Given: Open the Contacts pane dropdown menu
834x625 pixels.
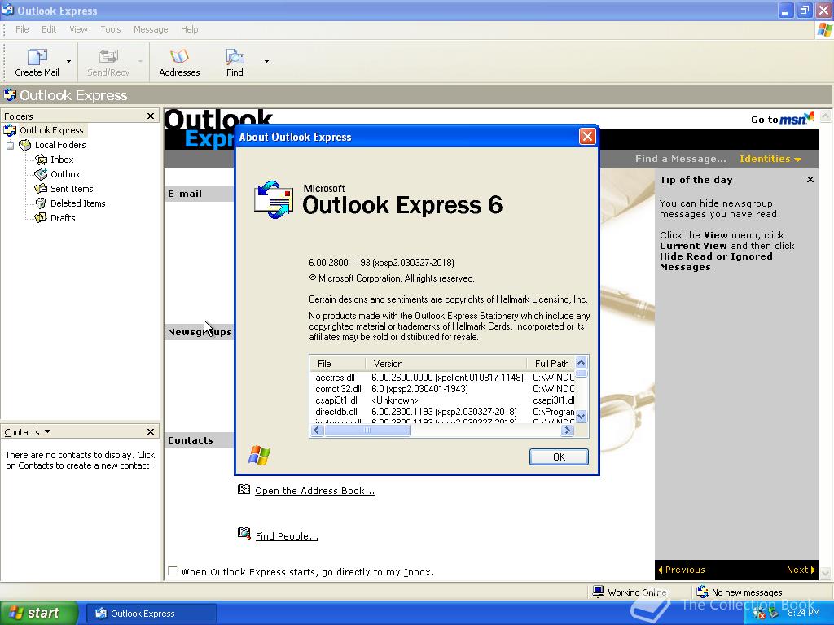Looking at the screenshot, I should click(x=48, y=431).
